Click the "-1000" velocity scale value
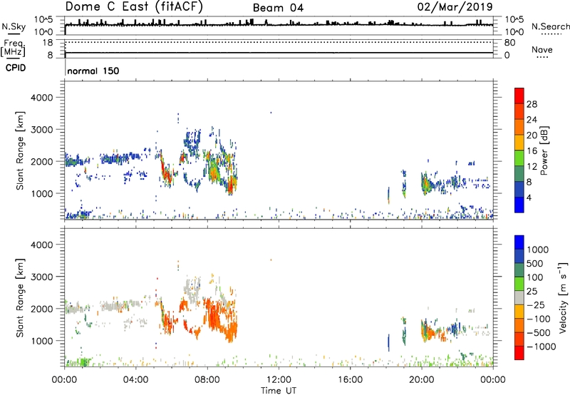Screen dimensions: 570x395 [x=541, y=347]
